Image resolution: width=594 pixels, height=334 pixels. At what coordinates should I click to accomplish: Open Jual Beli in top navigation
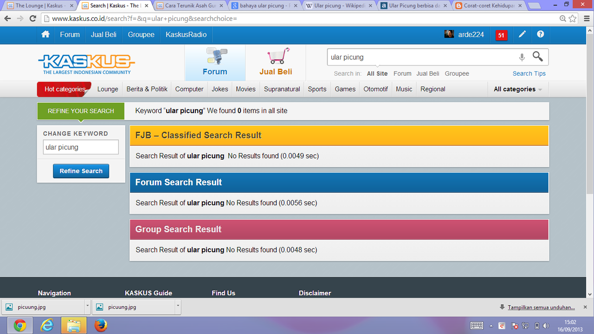click(103, 34)
